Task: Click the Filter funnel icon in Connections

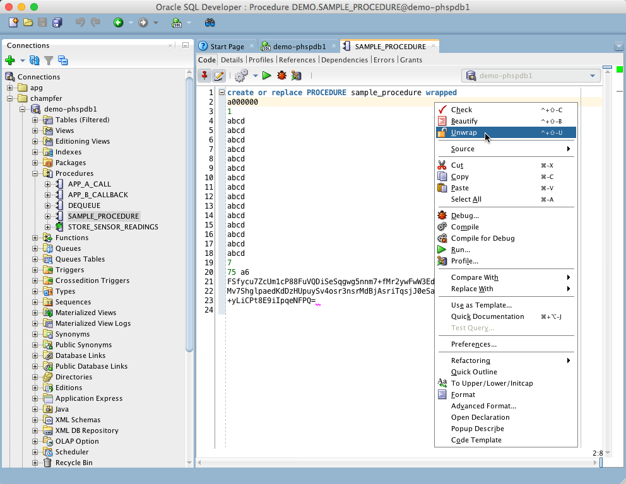Action: 49,60
